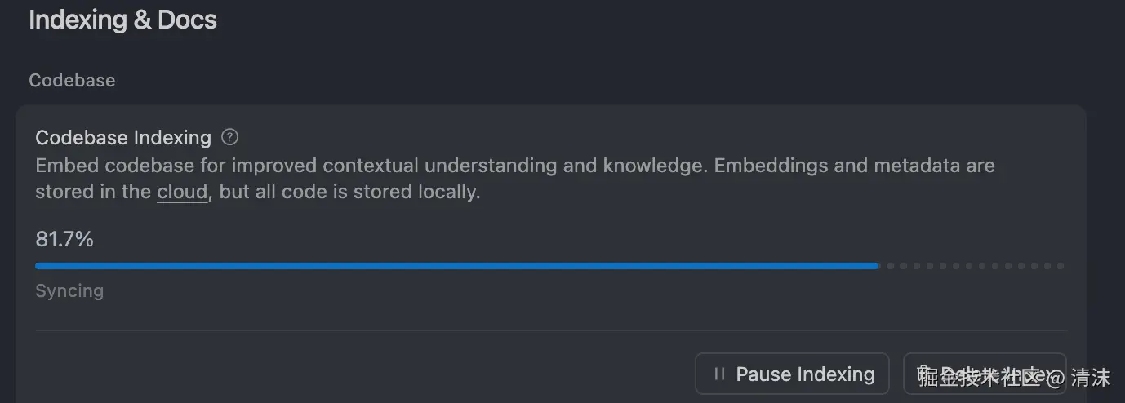The width and height of the screenshot is (1125, 403).
Task: Click the Codebase Indexing help question-mark icon
Action: (x=230, y=137)
